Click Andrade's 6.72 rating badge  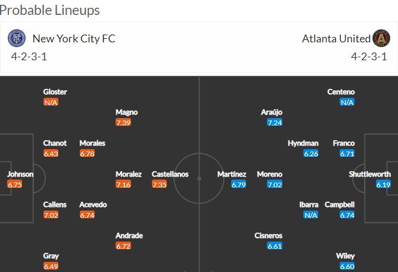click(123, 246)
